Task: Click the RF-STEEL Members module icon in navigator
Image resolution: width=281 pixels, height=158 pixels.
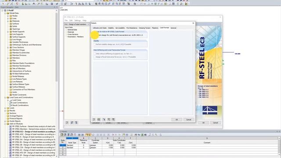Action: [11, 129]
